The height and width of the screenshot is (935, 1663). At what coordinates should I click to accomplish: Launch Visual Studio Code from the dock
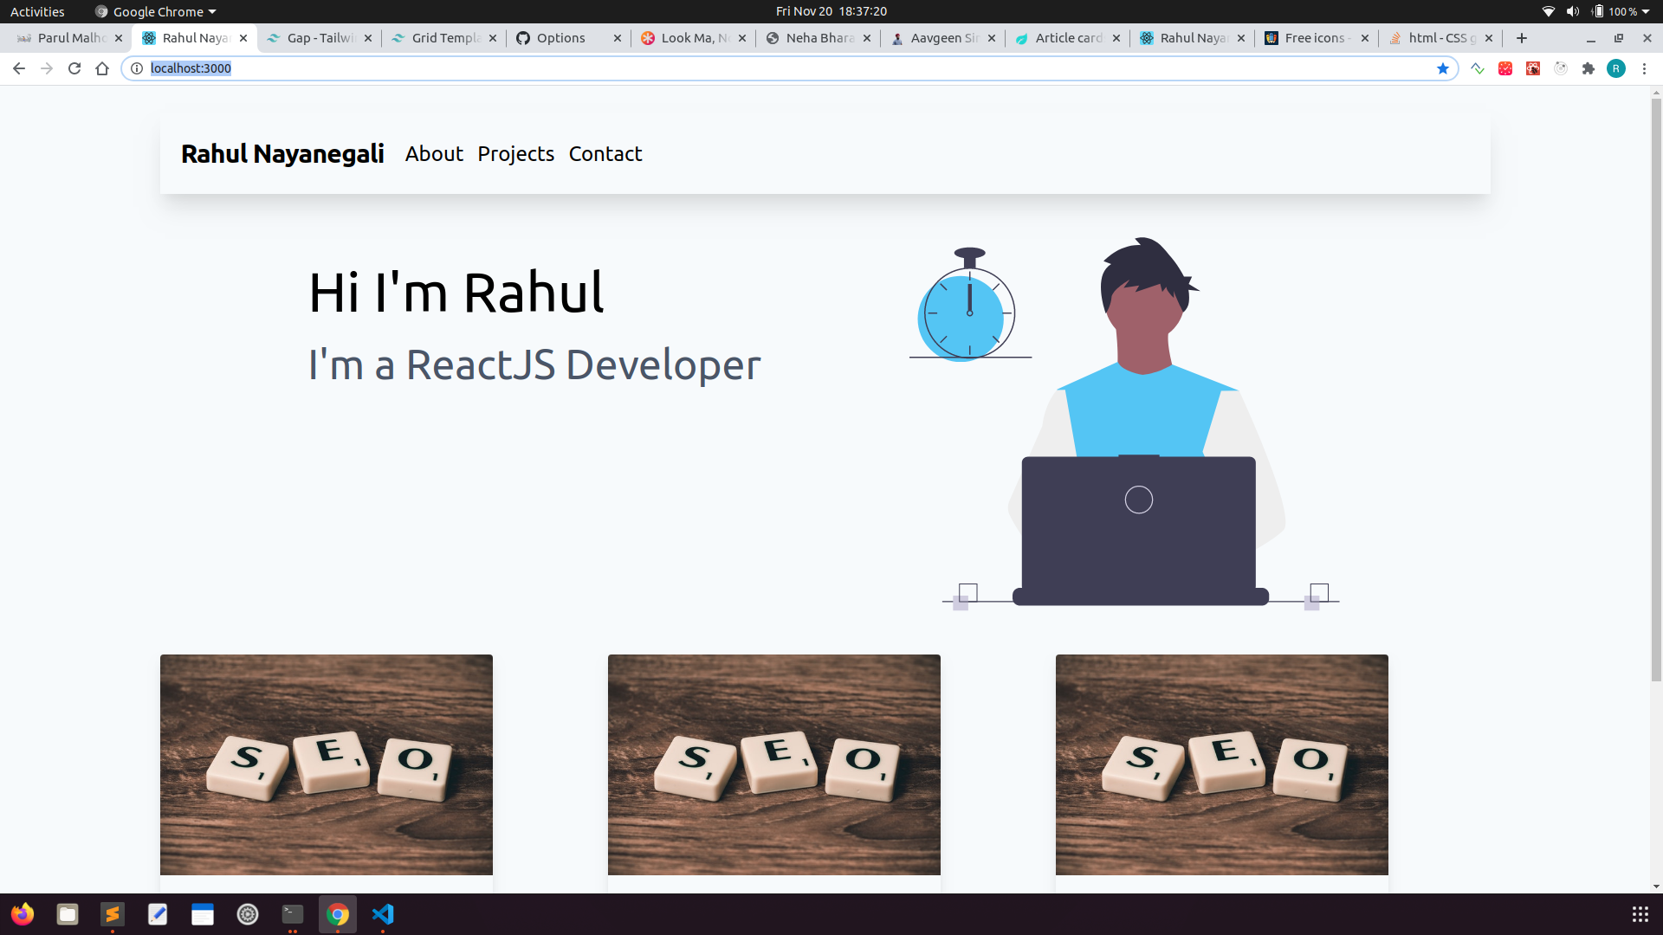pos(383,914)
